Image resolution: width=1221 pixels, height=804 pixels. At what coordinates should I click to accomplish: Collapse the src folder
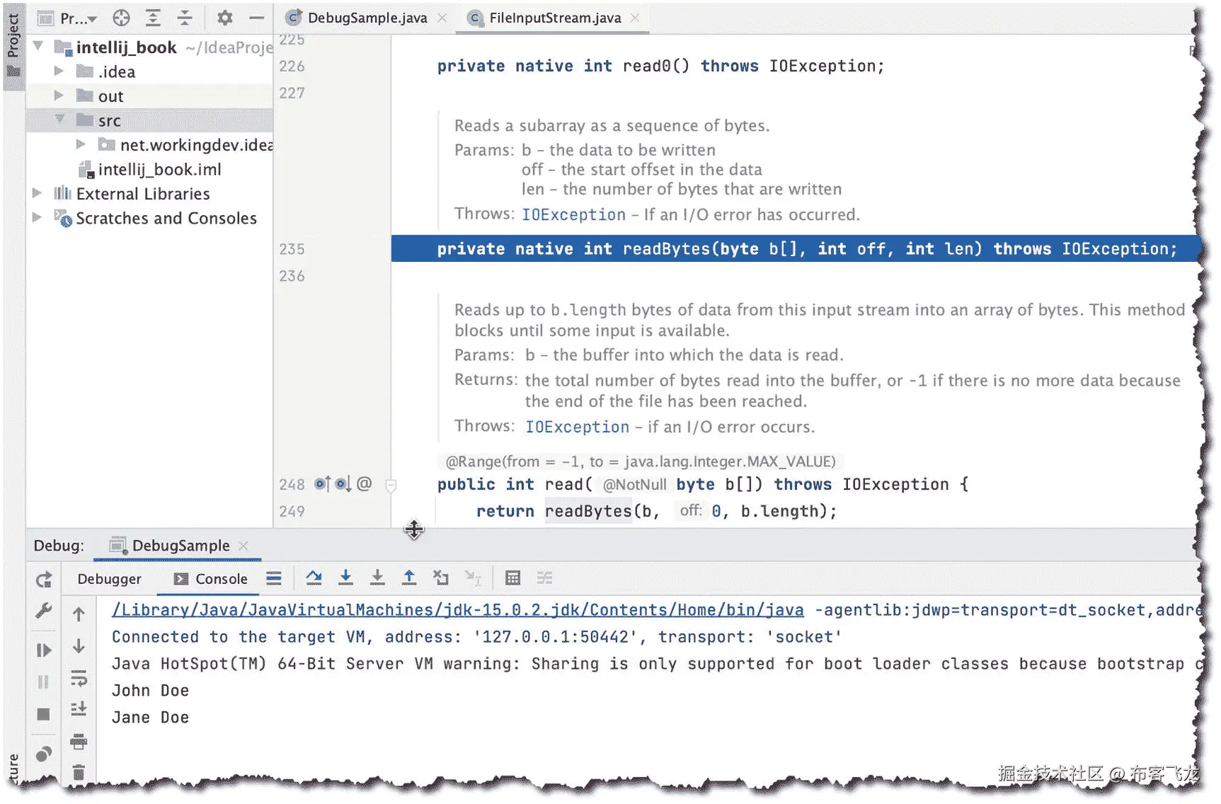(x=59, y=120)
